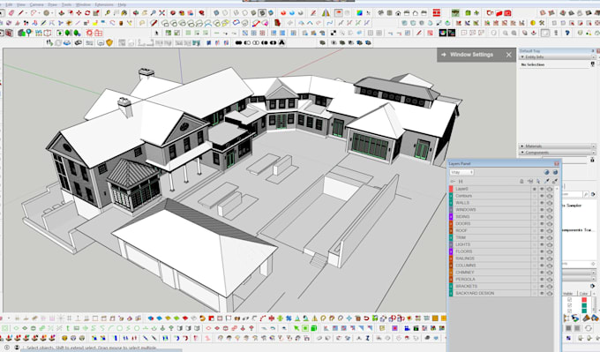Viewport: 600px width, 352px height.
Task: Select the Eraser tool
Action: [11, 13]
